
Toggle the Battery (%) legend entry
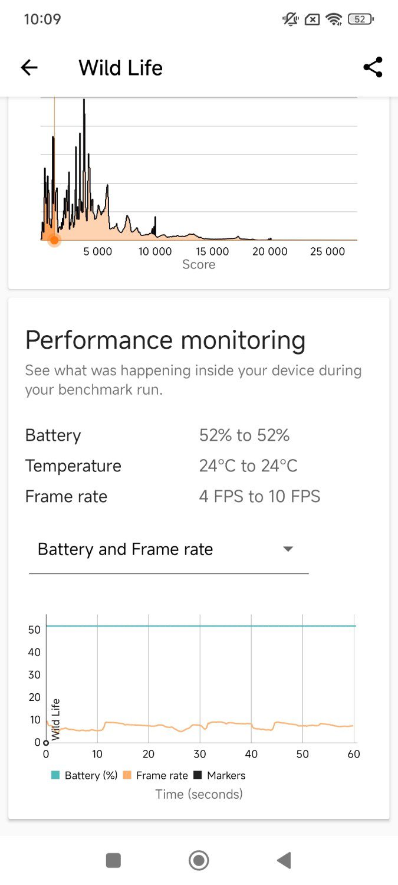84,775
